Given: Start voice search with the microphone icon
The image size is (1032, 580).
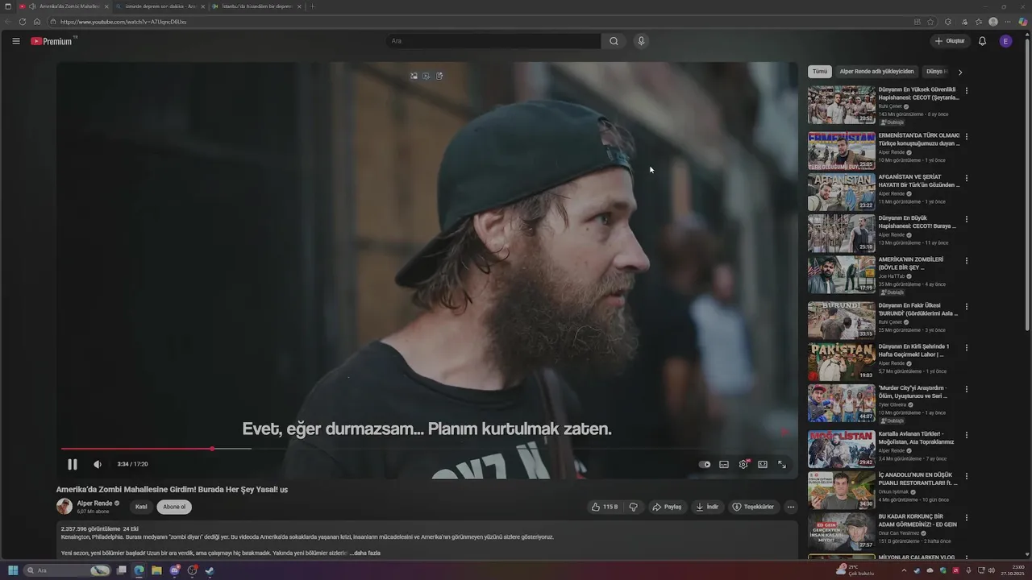Looking at the screenshot, I should pos(641,41).
